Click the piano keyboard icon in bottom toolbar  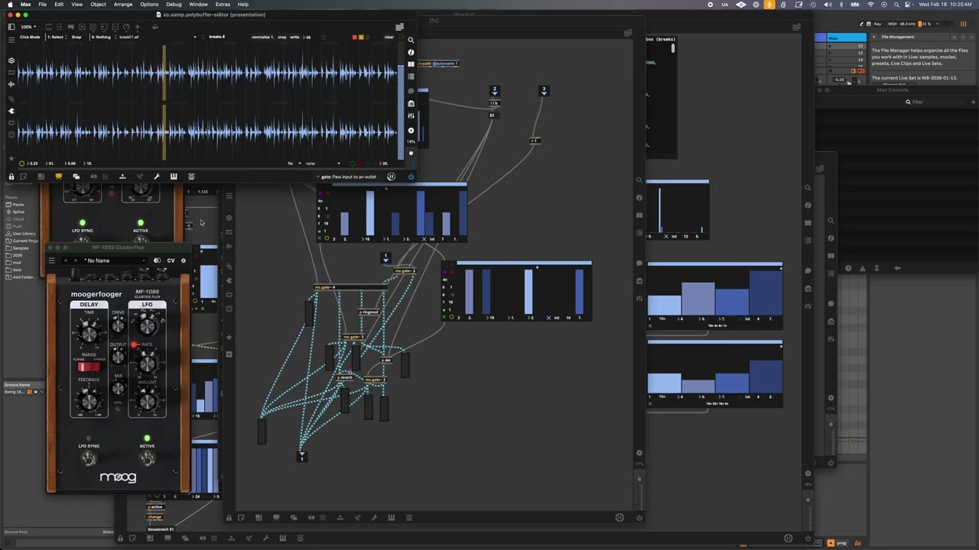(x=174, y=176)
